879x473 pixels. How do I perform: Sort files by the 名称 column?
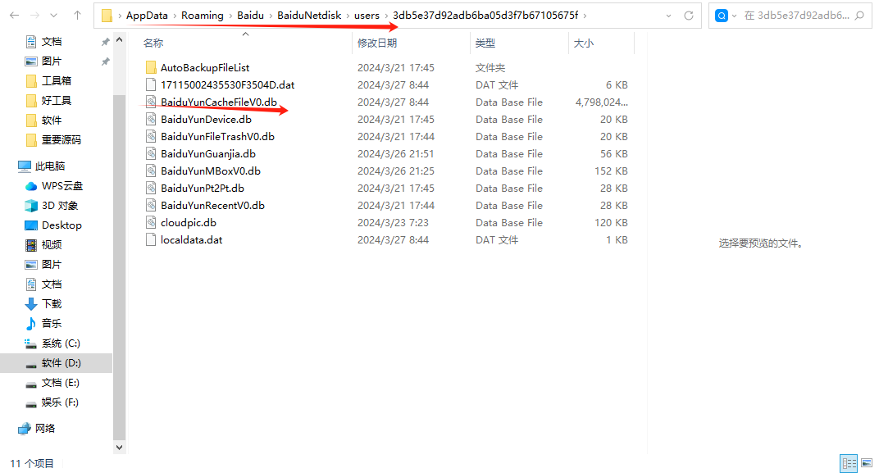pyautogui.click(x=153, y=43)
